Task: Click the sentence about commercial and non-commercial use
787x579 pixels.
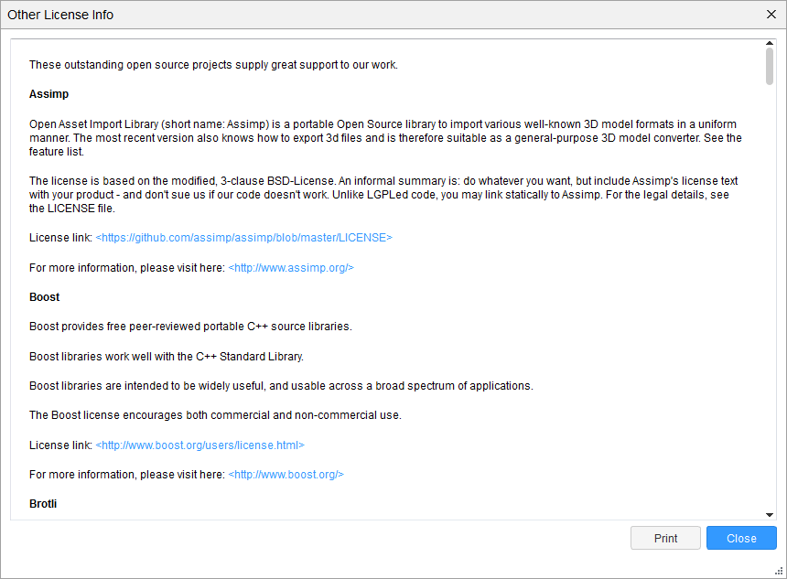Action: 215,415
